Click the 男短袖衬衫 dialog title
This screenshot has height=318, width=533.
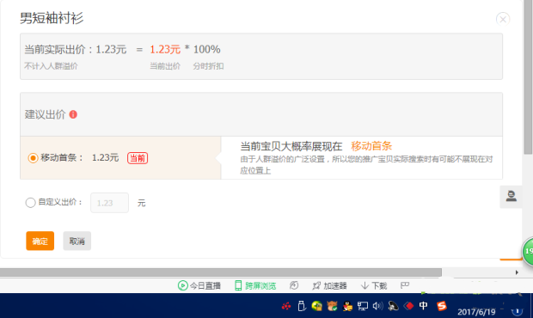pos(52,18)
